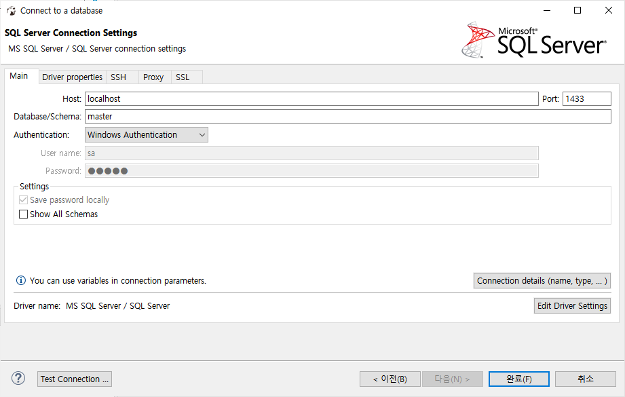Switch to the Proxy tab

click(x=153, y=77)
